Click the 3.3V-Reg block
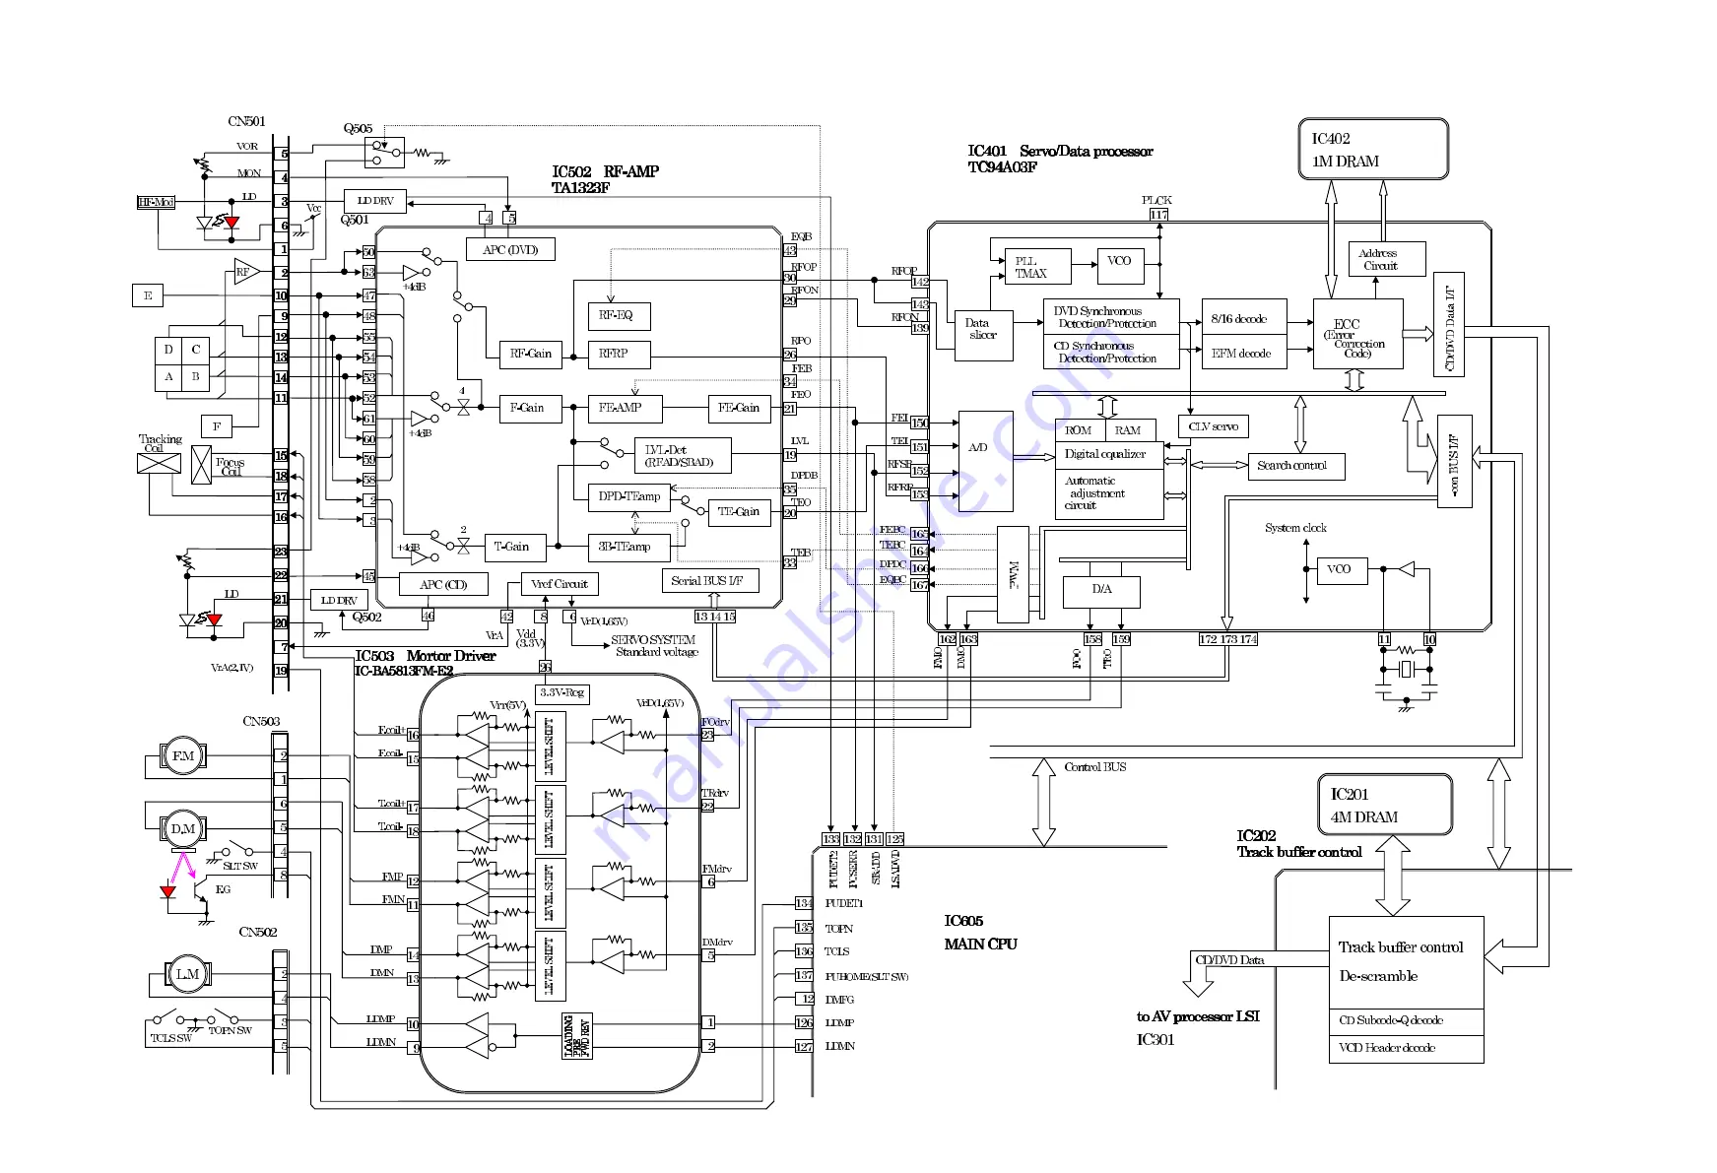This screenshot has width=1717, height=1173. tap(561, 692)
